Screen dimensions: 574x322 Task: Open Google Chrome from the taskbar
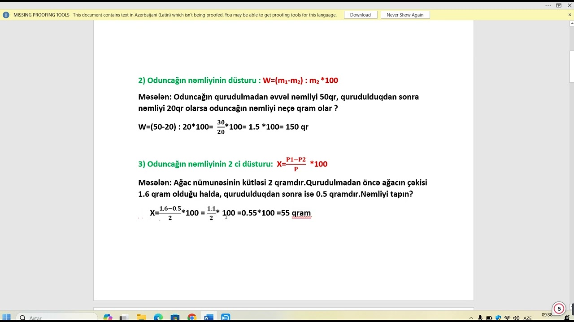pyautogui.click(x=192, y=318)
